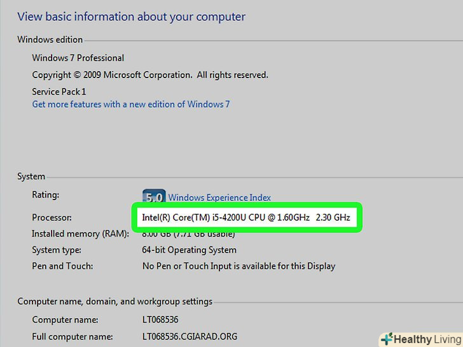The image size is (463, 347).
Task: Click the 'Full computer name:' label
Action: (x=73, y=337)
